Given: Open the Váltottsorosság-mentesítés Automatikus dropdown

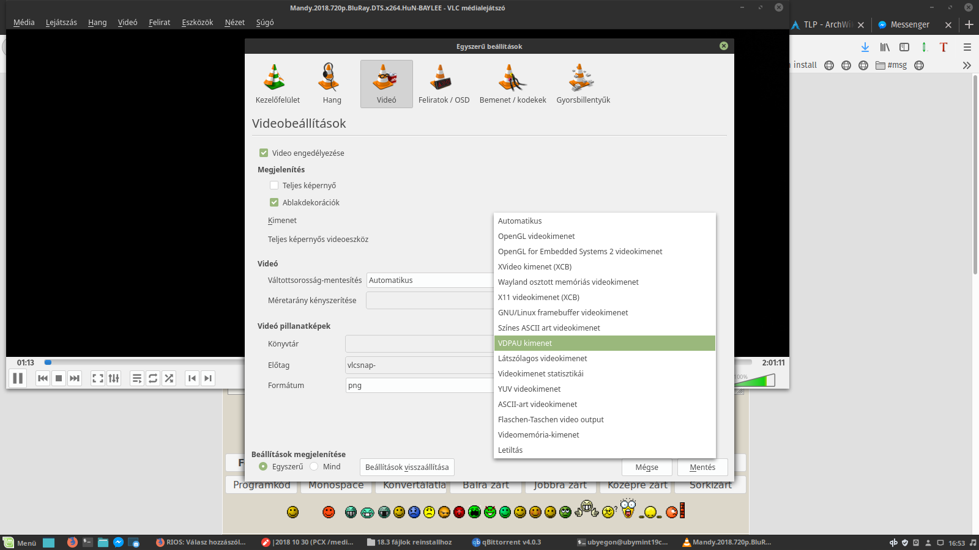Looking at the screenshot, I should click(430, 280).
